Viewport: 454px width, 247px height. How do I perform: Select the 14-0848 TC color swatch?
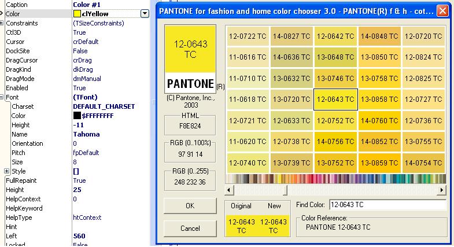pos(379,36)
